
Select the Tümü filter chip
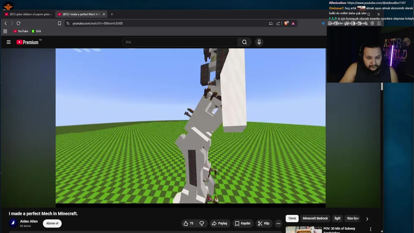click(x=292, y=218)
